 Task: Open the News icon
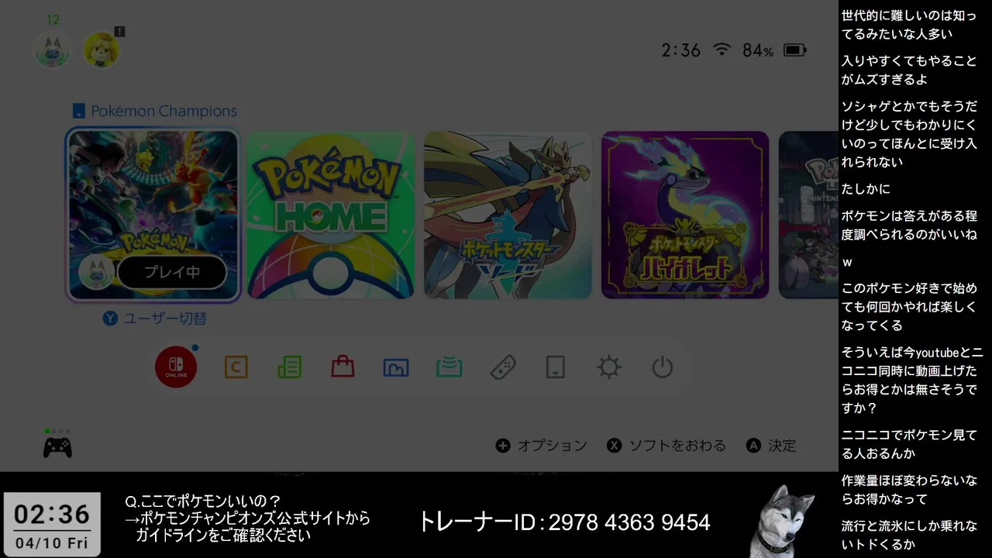tap(290, 367)
